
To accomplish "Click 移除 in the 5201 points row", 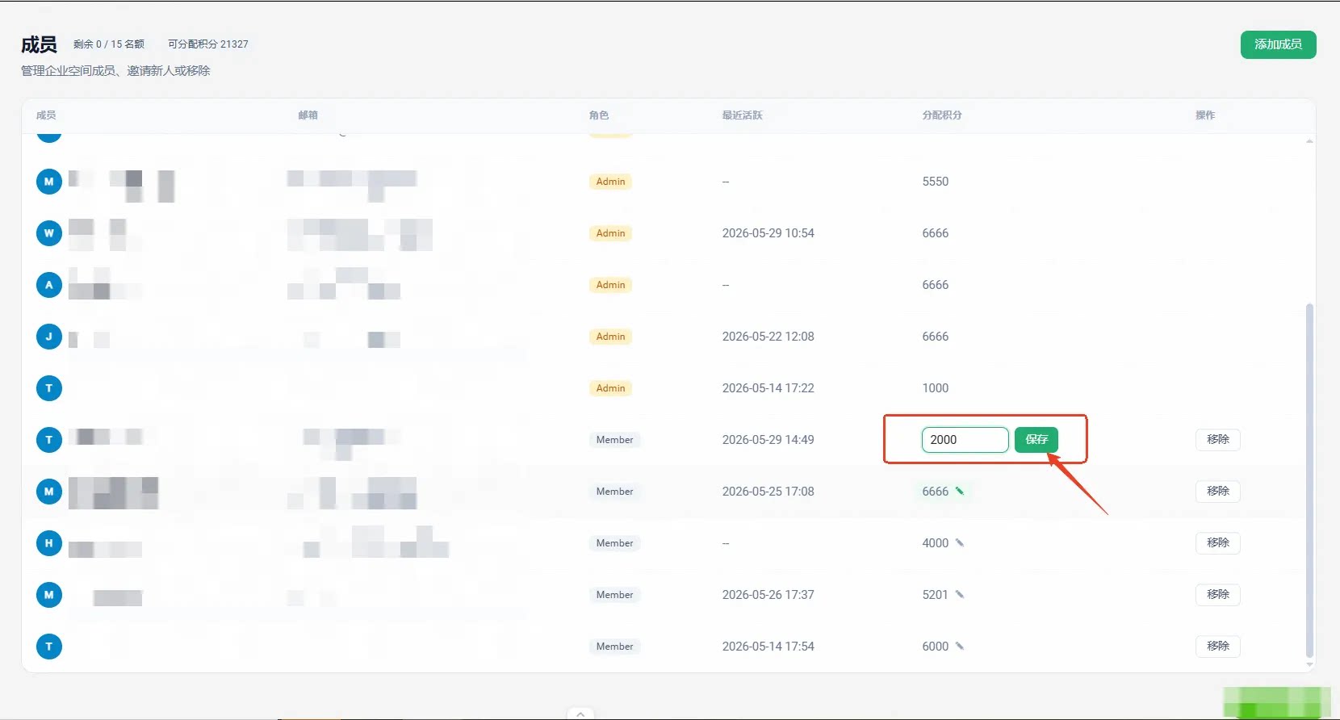I will tap(1217, 594).
